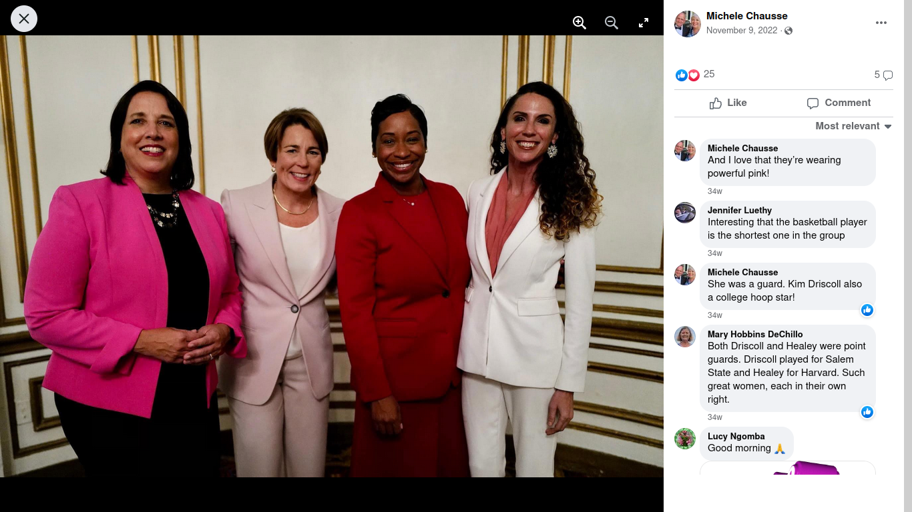View like reaction on Kim Driscoll comment

(867, 310)
